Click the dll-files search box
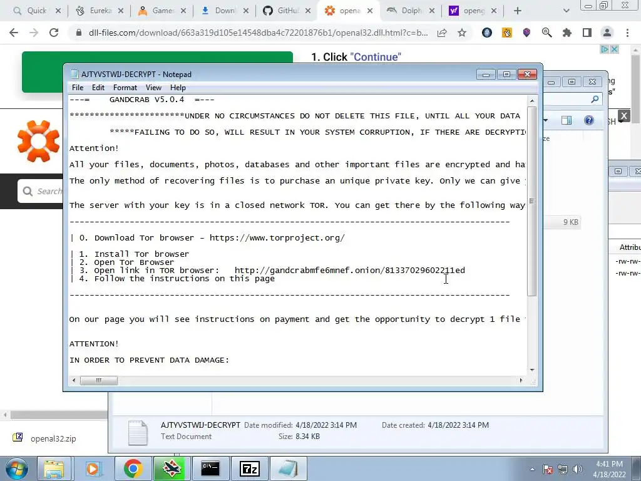641x481 pixels. pyautogui.click(x=41, y=191)
